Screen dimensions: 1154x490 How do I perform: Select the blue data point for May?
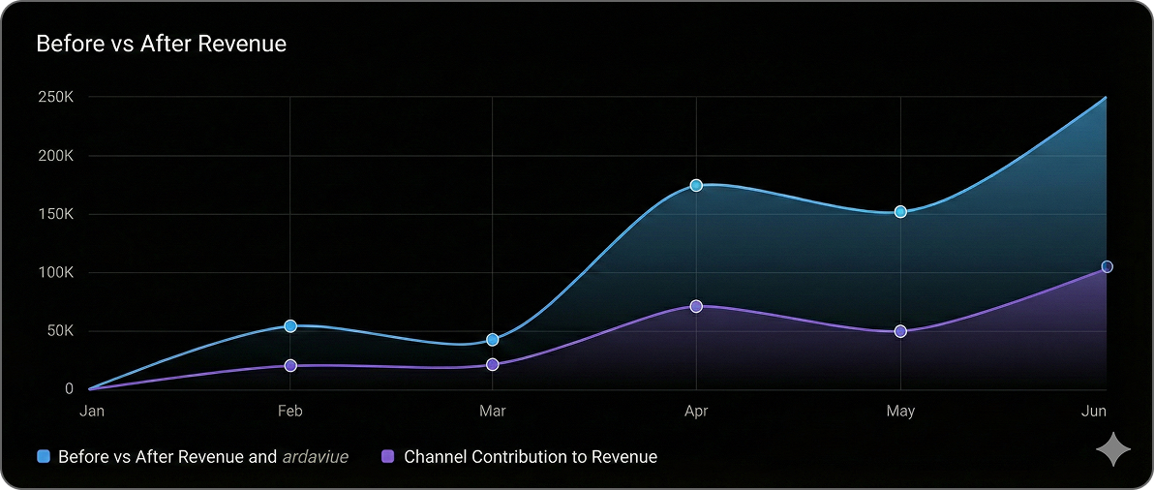(x=900, y=211)
